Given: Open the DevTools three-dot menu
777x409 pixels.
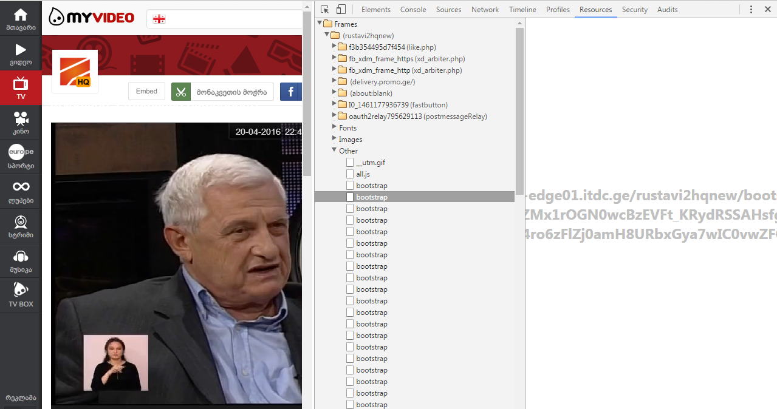Looking at the screenshot, I should [x=751, y=9].
